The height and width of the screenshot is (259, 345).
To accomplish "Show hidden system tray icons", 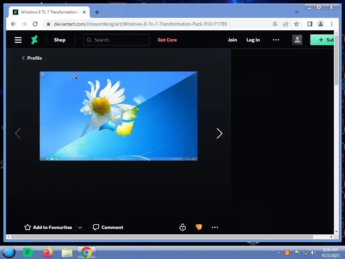I will pos(279,253).
